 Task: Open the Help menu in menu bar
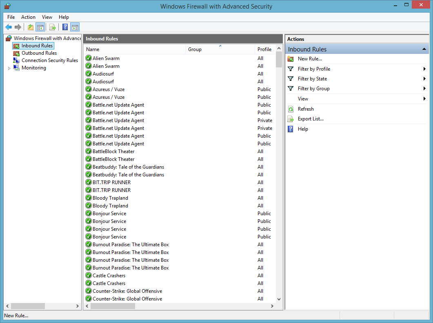point(64,17)
